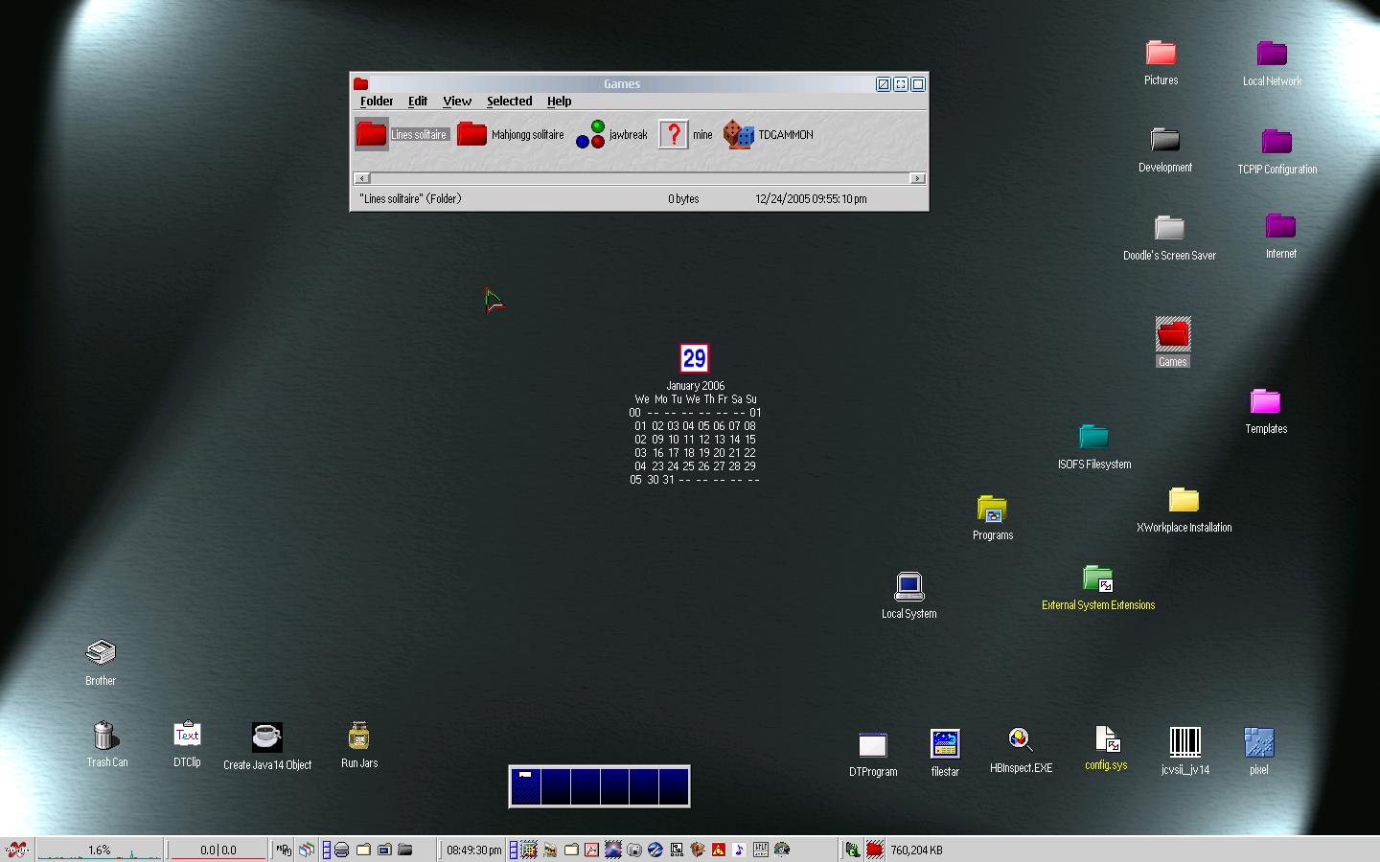The image size is (1380, 862).
Task: Click the right scroll arrow in Games window
Action: click(x=917, y=178)
